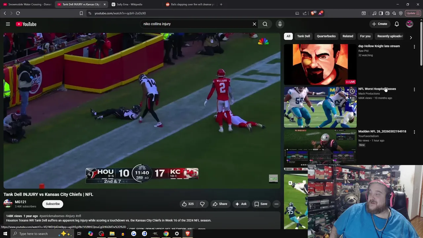Select the Quarterbacks filter chip
The image size is (423, 238).
326,36
